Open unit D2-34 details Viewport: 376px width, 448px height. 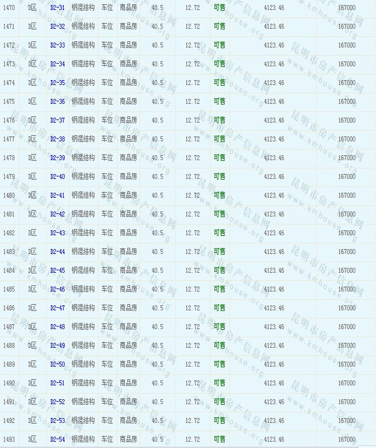(57, 64)
